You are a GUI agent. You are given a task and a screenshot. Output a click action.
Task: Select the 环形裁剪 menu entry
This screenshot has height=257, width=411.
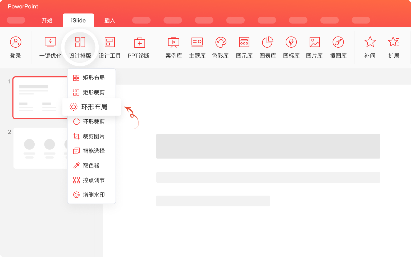click(92, 122)
